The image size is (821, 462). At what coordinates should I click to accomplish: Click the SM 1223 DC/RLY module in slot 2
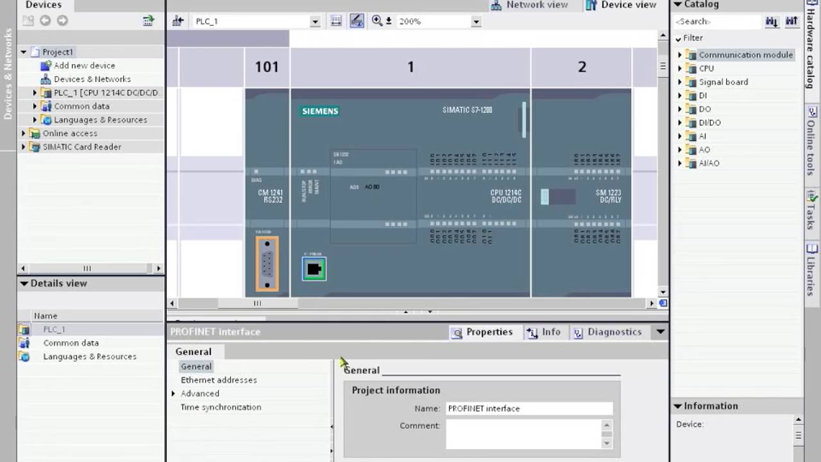581,193
